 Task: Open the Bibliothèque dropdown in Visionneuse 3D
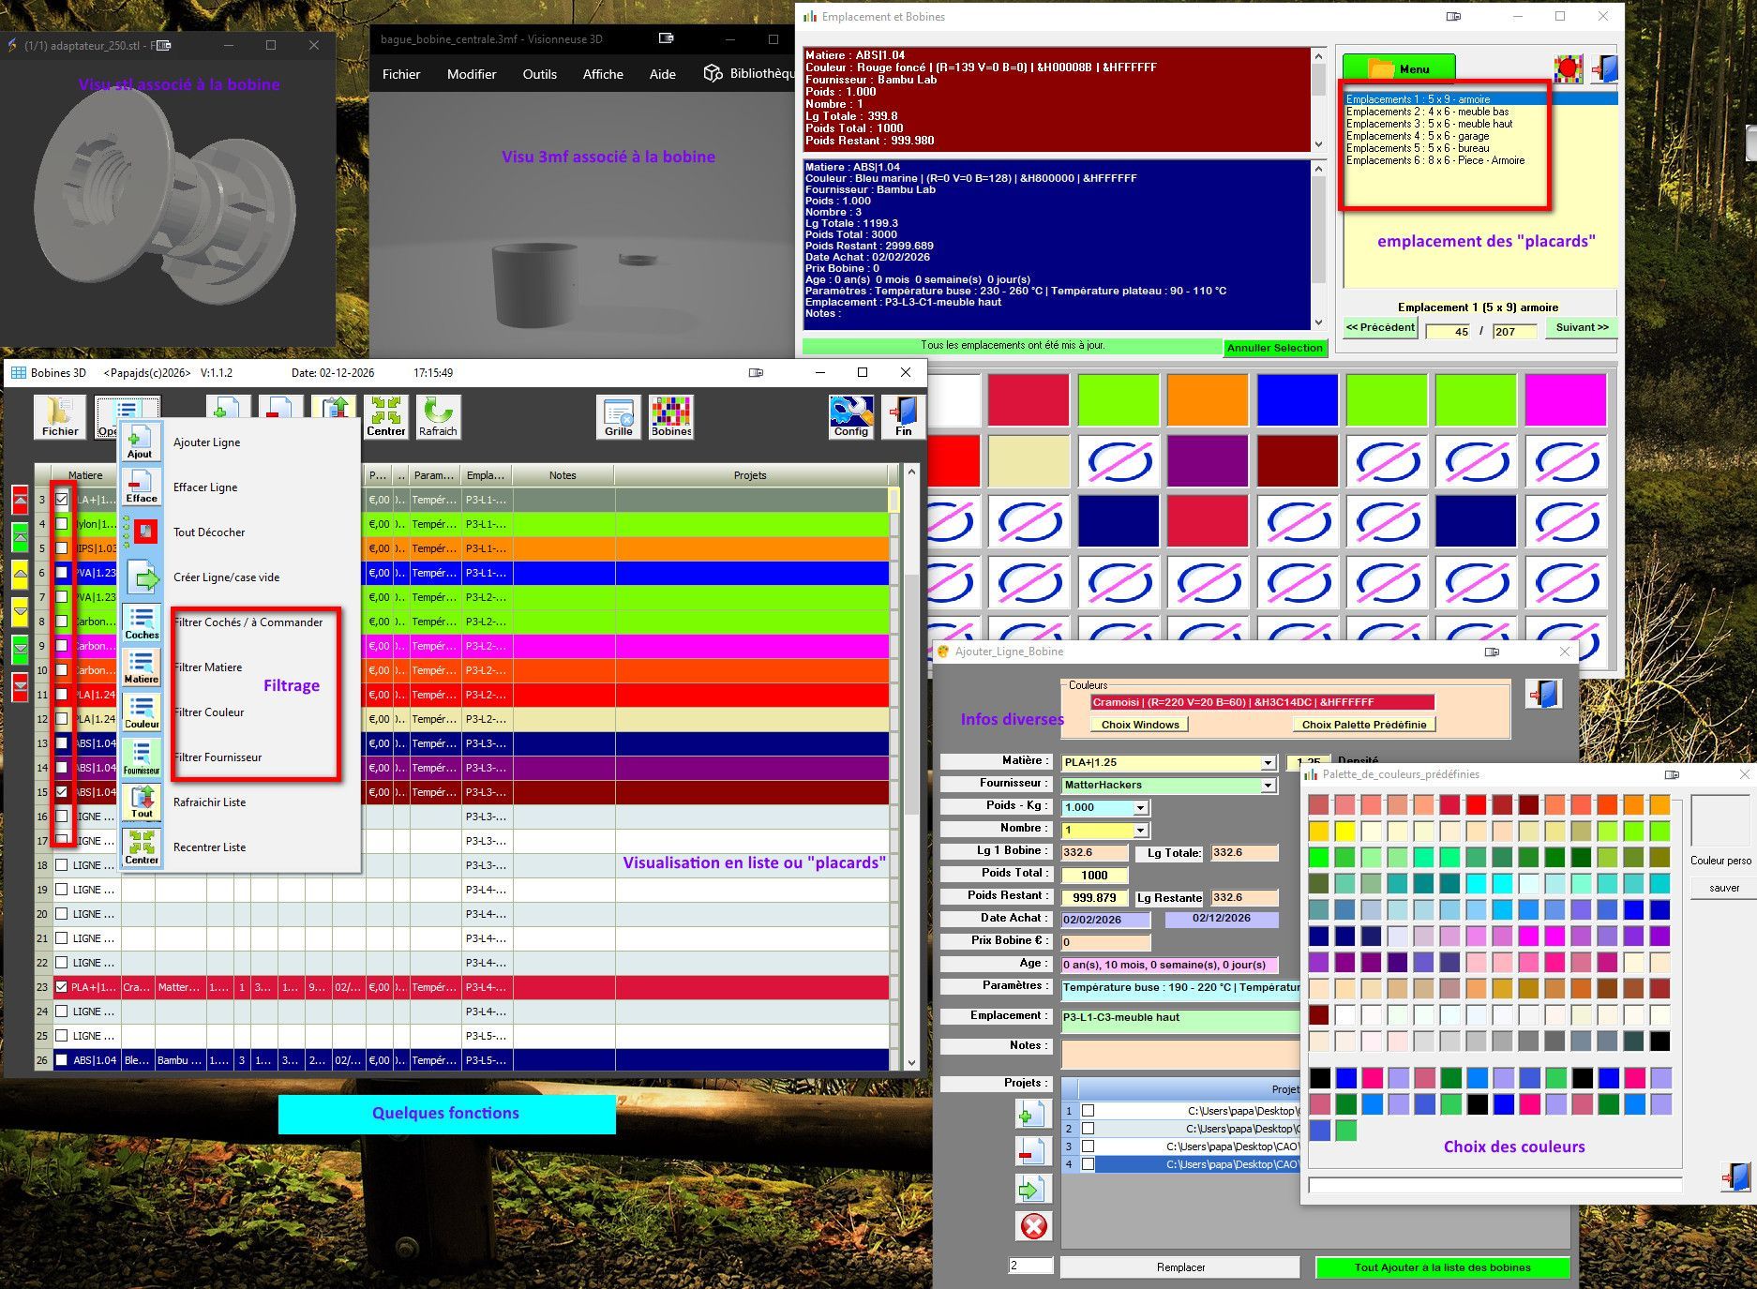click(750, 74)
